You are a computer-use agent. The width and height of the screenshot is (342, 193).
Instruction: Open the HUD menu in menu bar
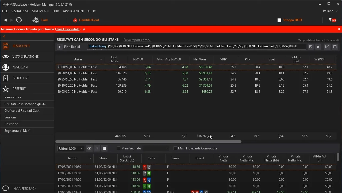56,11
